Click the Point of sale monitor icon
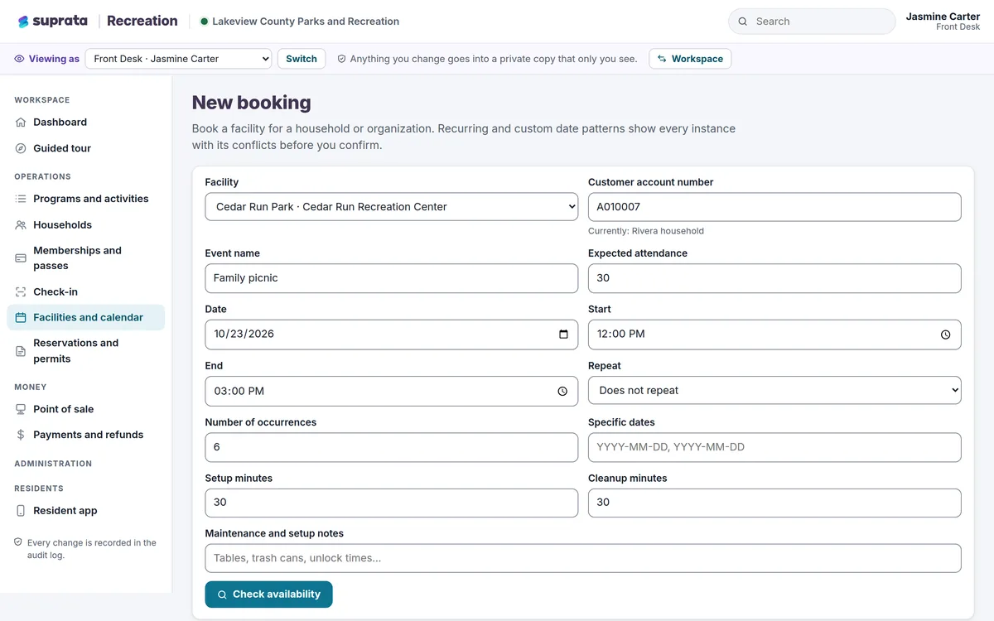994x621 pixels. tap(21, 409)
